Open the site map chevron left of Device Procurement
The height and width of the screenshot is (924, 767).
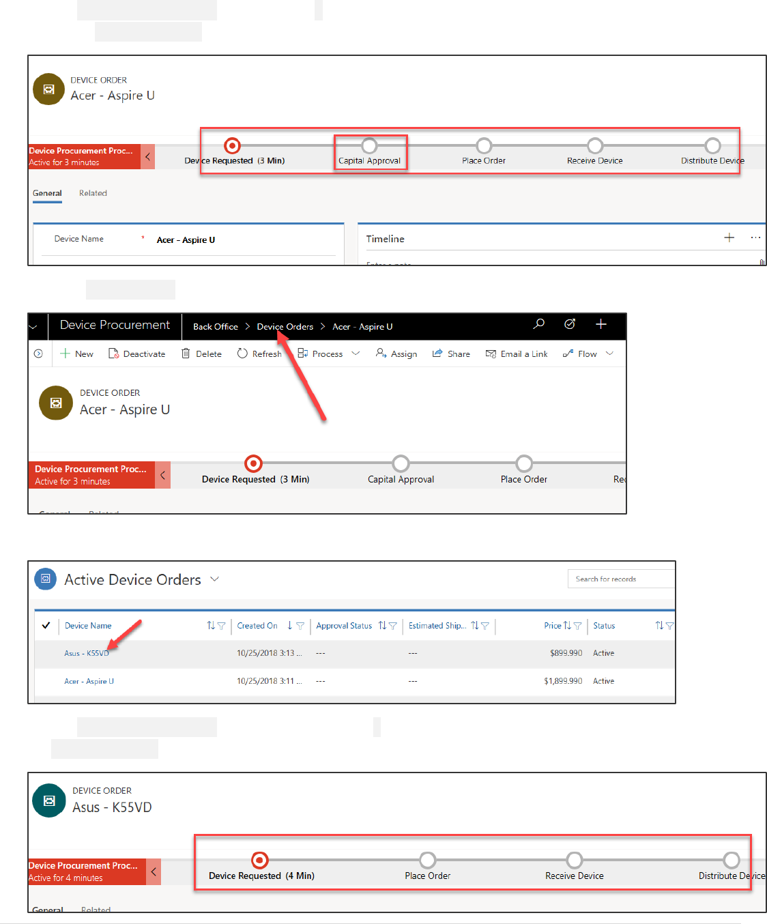pyautogui.click(x=33, y=327)
